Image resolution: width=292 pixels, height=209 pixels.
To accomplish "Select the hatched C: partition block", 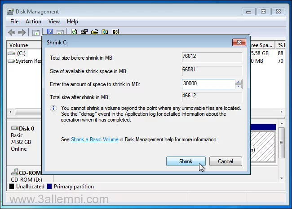I will coord(263,147).
